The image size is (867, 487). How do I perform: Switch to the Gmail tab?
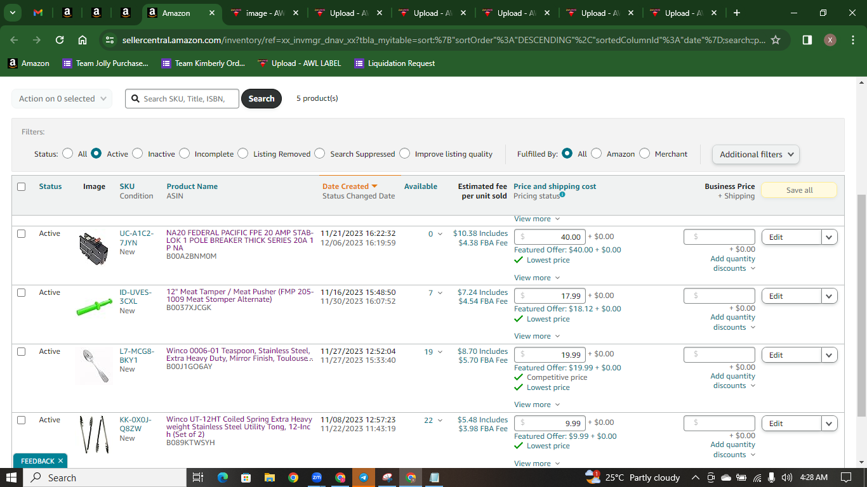[38, 13]
